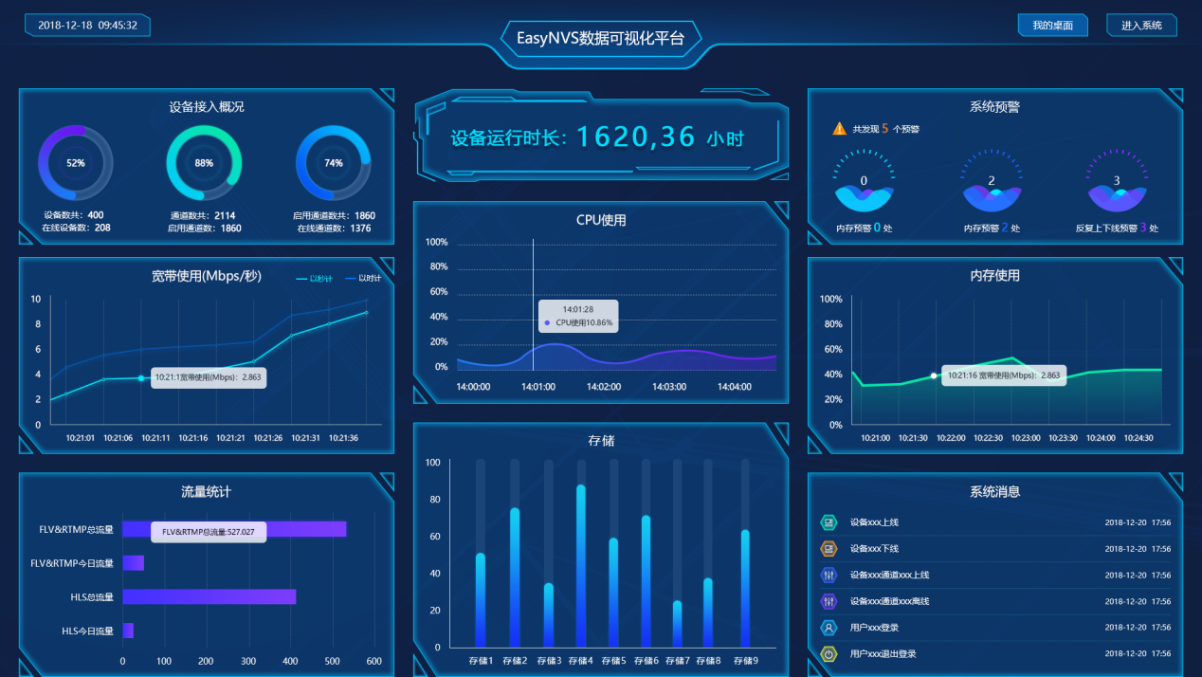Viewport: 1202px width, 677px height.
Task: Select the 设备xxx上线 message text
Action: [874, 522]
